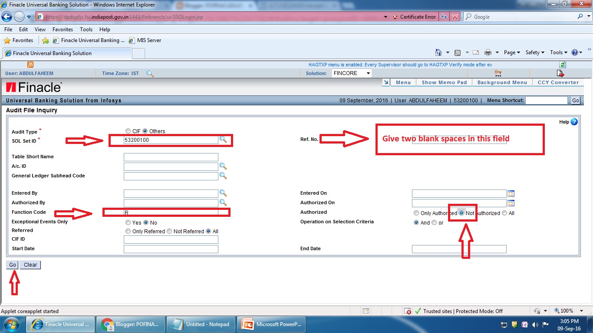593x333 pixels.
Task: Open the calendar picker for Authorized On
Action: tap(511, 202)
